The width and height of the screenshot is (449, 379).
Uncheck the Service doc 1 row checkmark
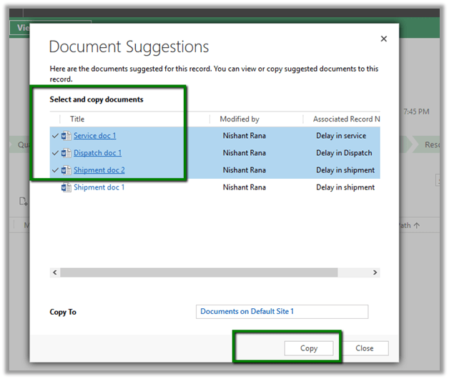coord(55,136)
